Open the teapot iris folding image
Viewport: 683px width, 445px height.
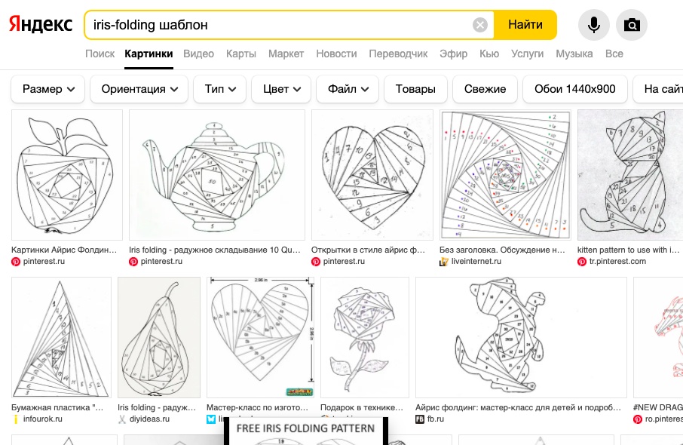[x=217, y=175]
